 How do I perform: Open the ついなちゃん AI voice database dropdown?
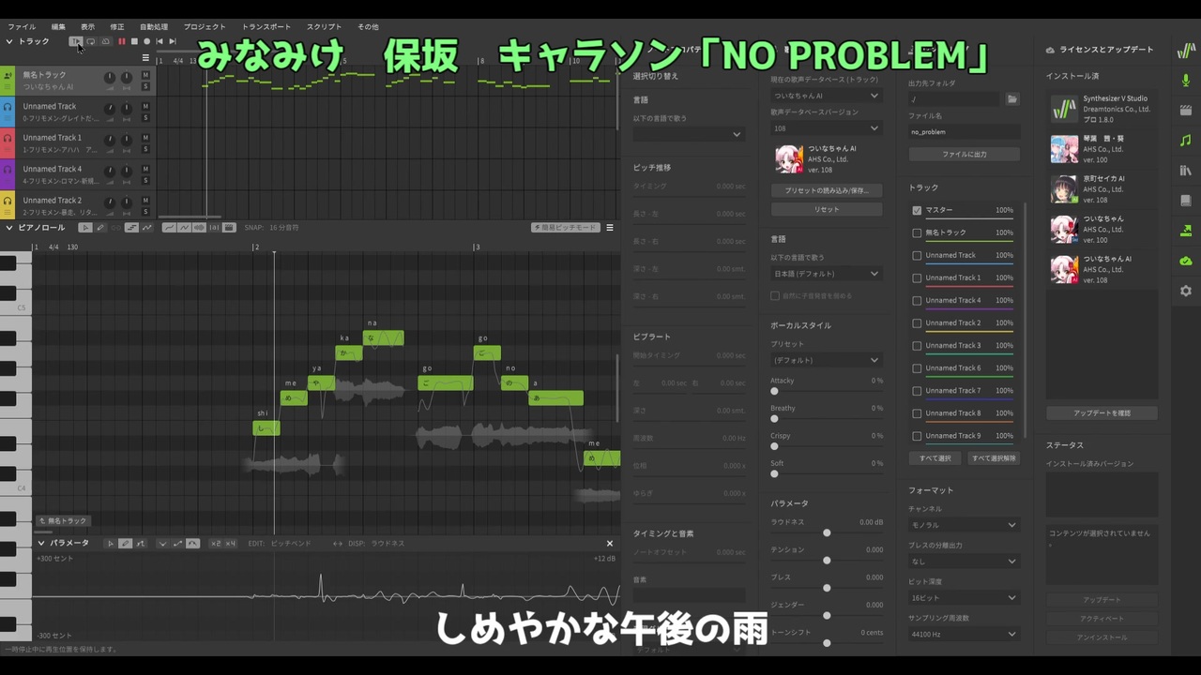827,96
